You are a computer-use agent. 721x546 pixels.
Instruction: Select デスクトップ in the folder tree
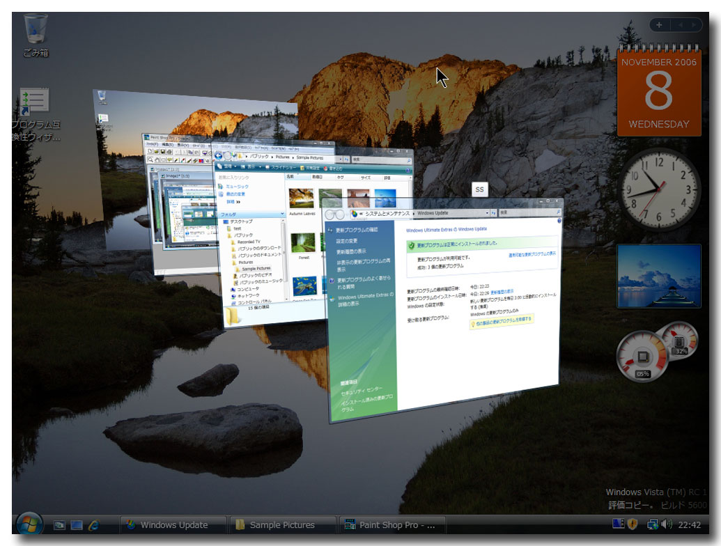pyautogui.click(x=242, y=221)
